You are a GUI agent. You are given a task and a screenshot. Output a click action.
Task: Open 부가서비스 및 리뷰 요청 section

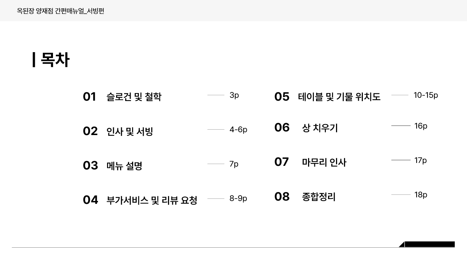coord(152,200)
